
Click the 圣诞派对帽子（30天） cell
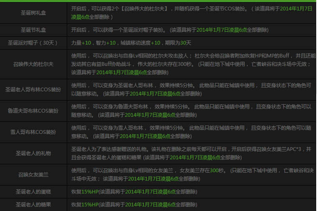coord(33,43)
